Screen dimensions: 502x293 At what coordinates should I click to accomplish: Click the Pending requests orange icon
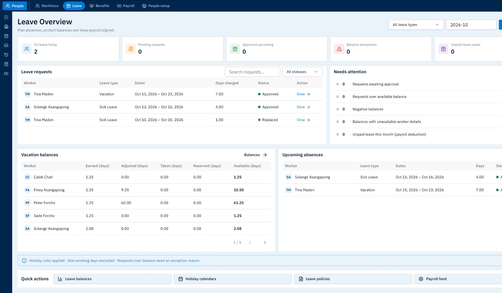pos(131,49)
